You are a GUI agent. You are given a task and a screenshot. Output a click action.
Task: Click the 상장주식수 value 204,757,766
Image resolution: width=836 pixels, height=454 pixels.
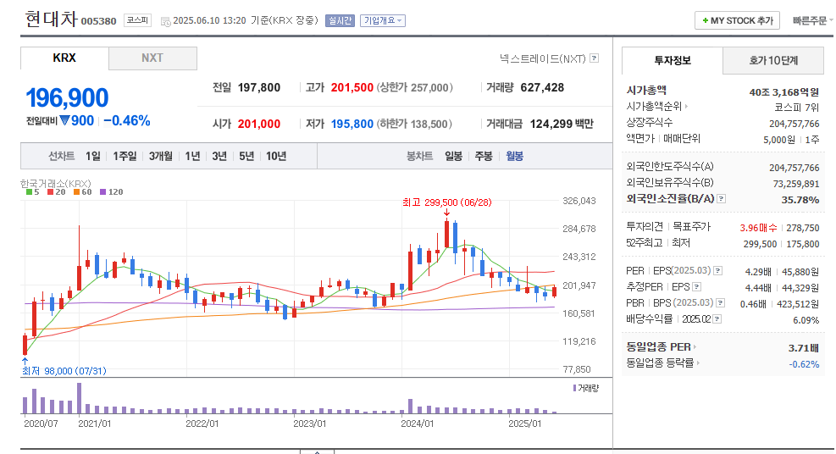point(794,124)
